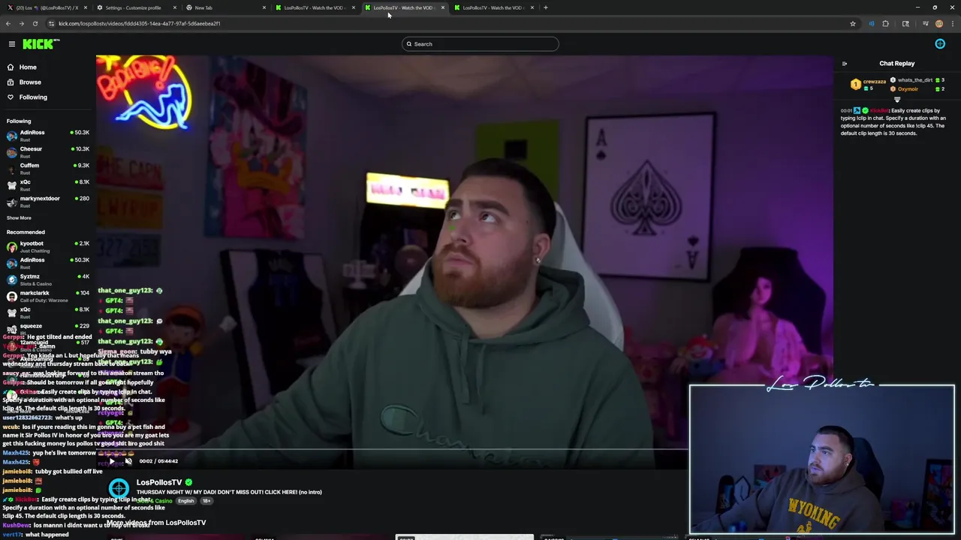
Task: Open the Chrome profile avatar
Action: [939, 23]
